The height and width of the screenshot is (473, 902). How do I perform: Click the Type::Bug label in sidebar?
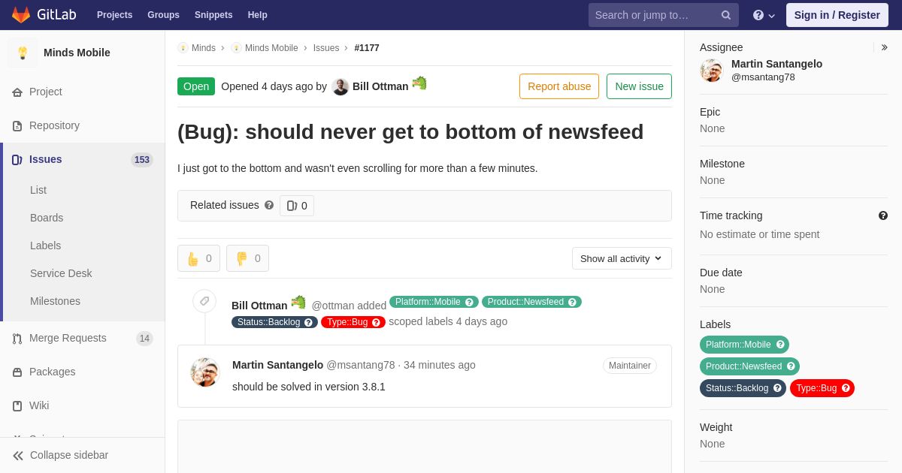click(822, 388)
